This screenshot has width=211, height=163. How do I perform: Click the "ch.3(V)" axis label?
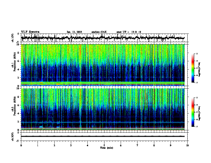click(x=13, y=137)
